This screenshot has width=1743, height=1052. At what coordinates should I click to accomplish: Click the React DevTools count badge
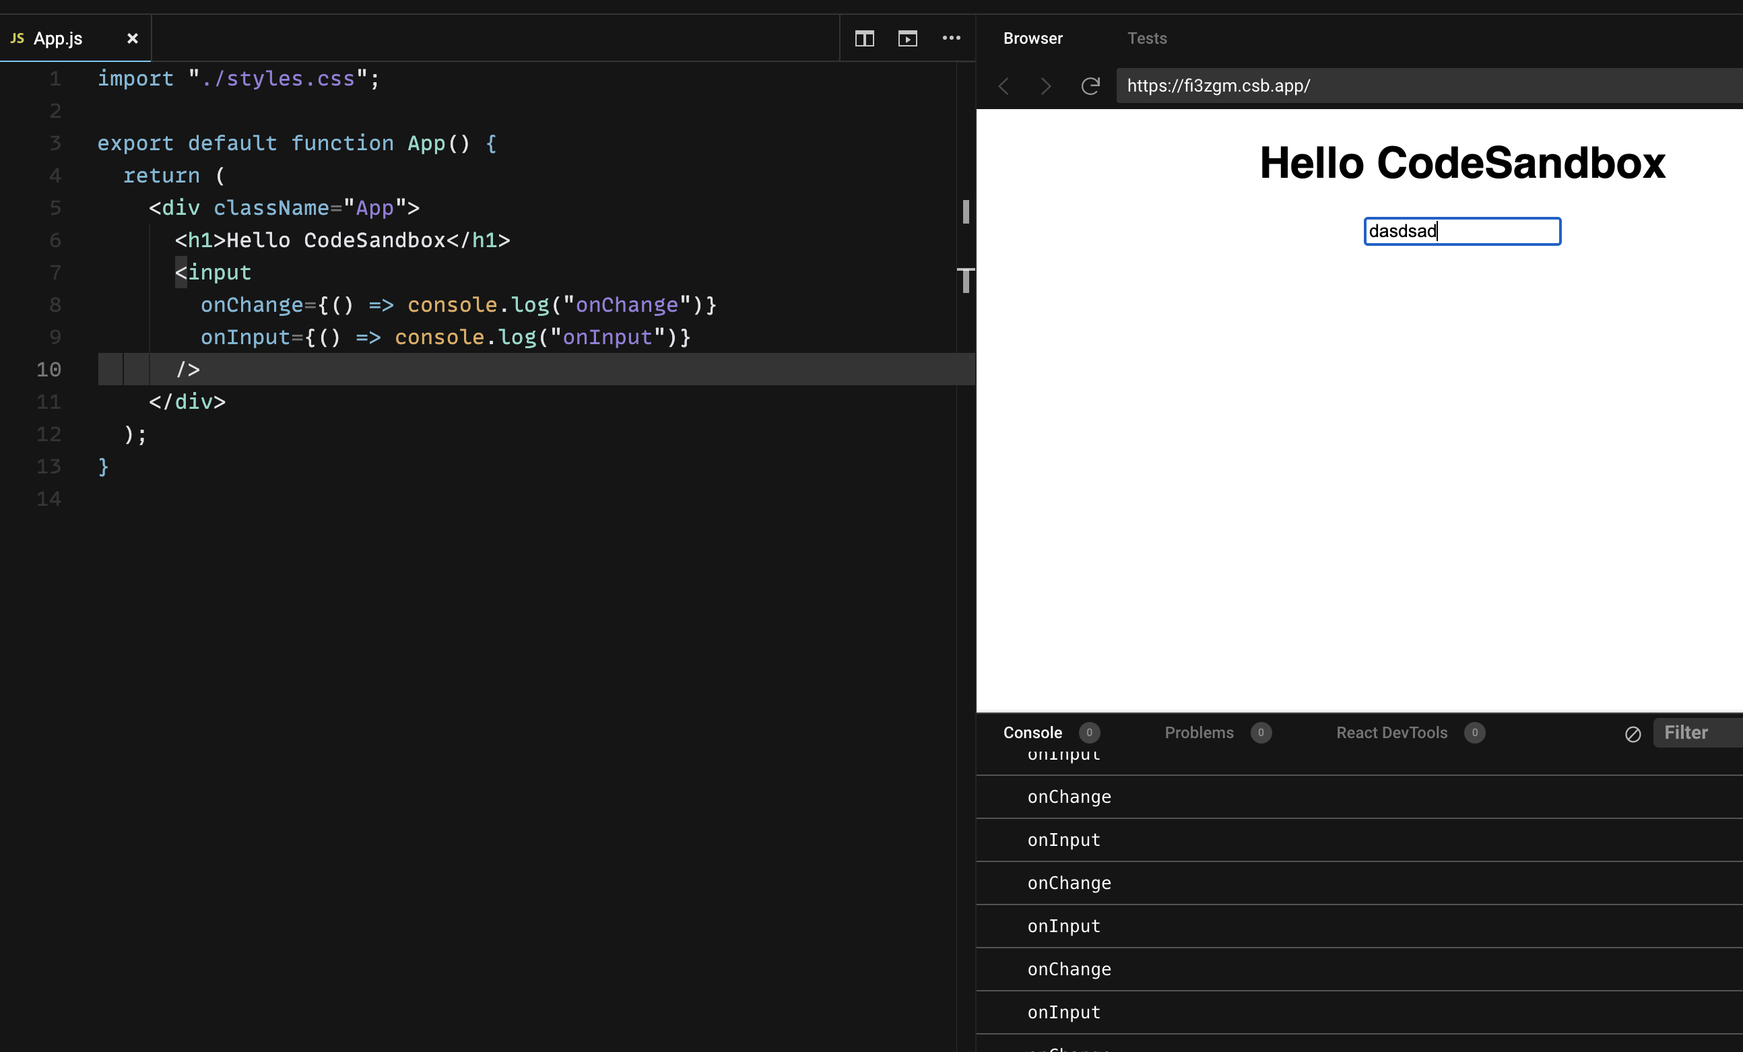coord(1474,732)
